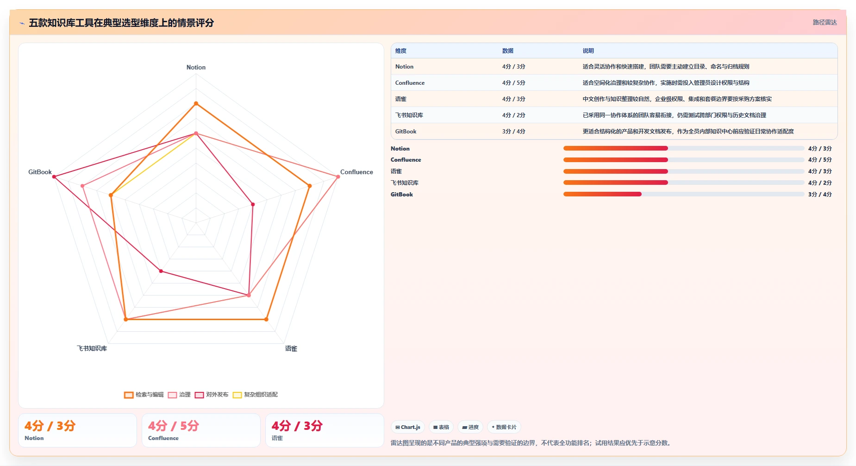Select the 说明 column header

point(588,51)
